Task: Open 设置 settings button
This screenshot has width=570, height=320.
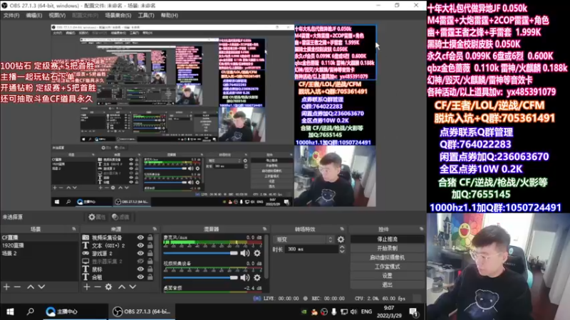Action: (388, 275)
